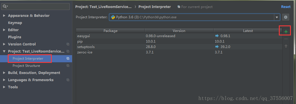This screenshot has width=296, height=104.
Task: Click the copy icon beside Project Structure
Action: pyautogui.click(x=68, y=66)
